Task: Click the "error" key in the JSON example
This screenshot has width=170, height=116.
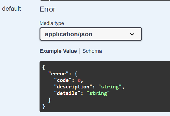Action: (x=59, y=74)
